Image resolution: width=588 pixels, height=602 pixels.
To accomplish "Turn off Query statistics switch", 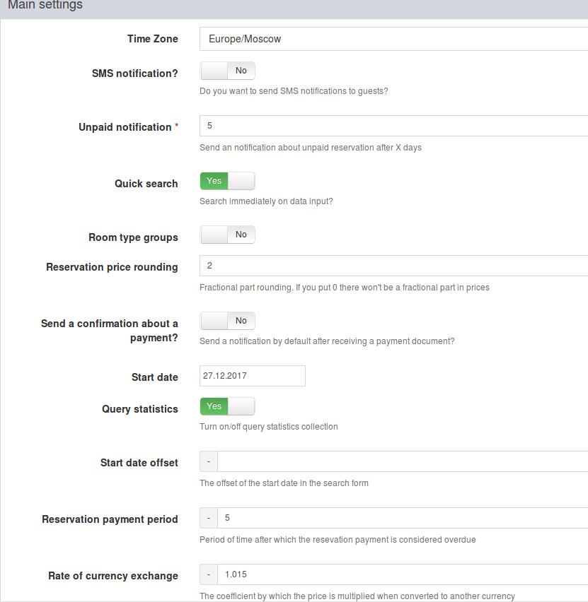I will [x=227, y=406].
